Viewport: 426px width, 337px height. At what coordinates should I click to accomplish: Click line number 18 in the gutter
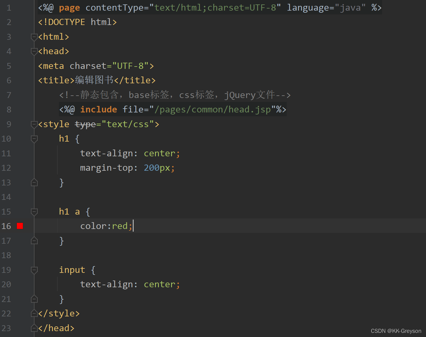point(6,255)
